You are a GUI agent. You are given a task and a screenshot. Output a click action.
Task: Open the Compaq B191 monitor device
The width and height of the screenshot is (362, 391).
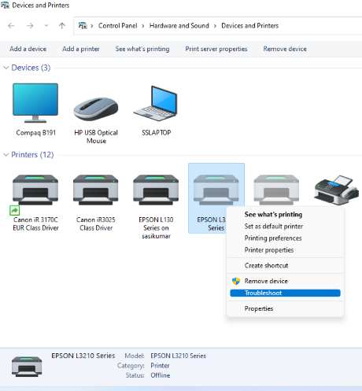pyautogui.click(x=35, y=103)
